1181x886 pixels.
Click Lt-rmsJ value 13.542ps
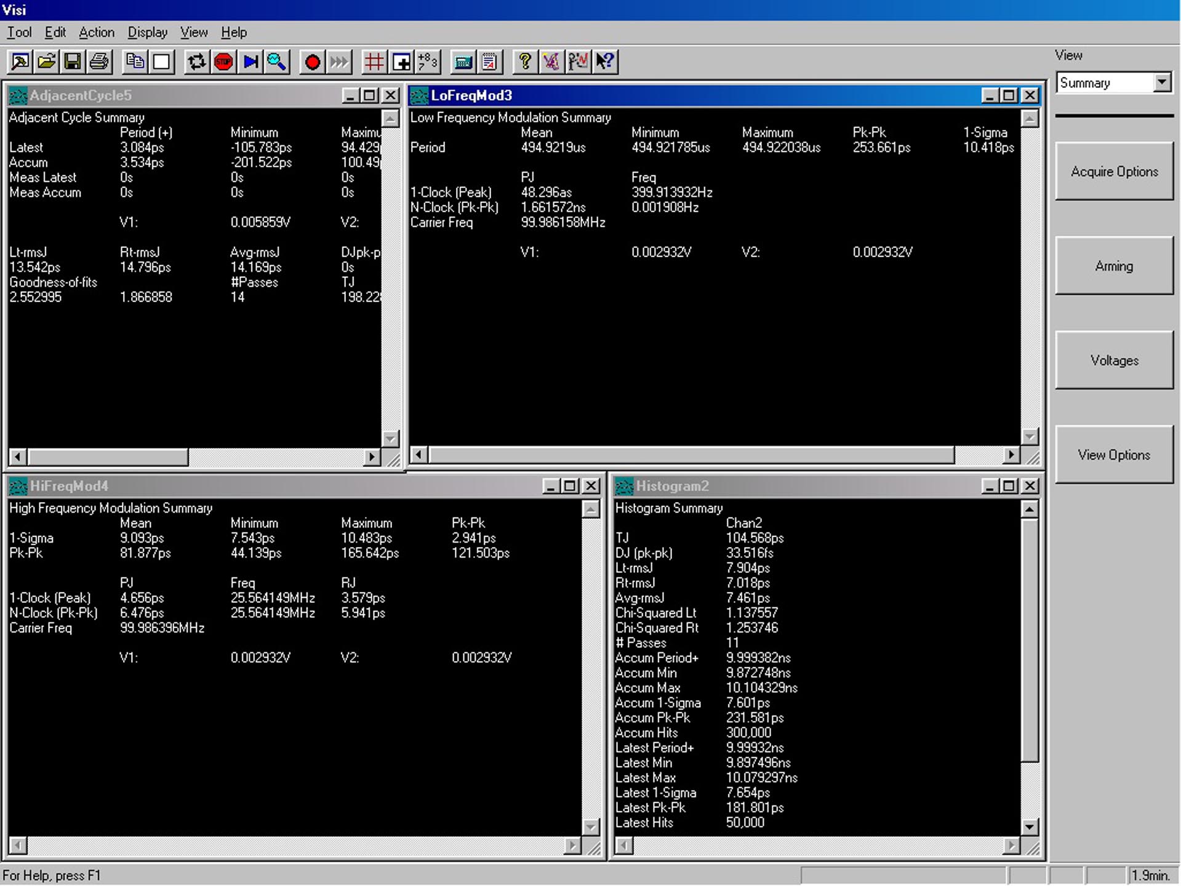click(34, 268)
